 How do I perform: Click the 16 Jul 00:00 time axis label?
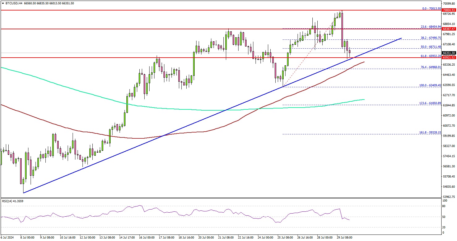click(147, 238)
